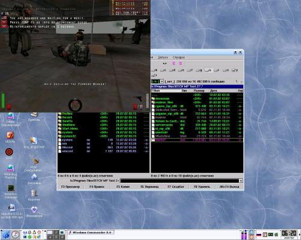Click F5 Копия button
The image size is (301, 240).
click(123, 187)
